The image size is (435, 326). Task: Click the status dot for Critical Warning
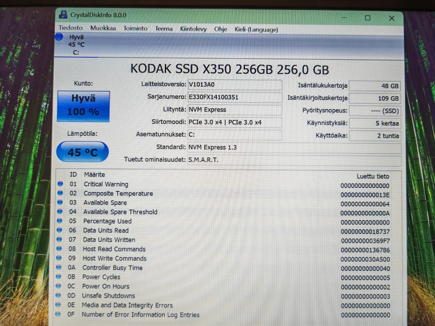tap(60, 184)
